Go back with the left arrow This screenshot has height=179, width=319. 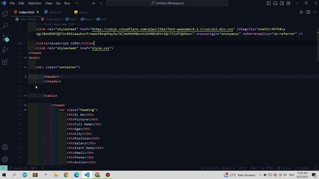click(x=94, y=3)
